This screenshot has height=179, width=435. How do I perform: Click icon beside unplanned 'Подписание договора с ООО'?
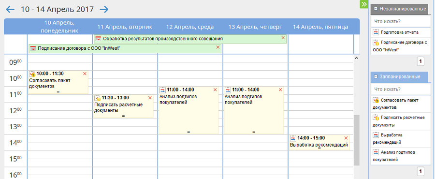tap(376, 43)
